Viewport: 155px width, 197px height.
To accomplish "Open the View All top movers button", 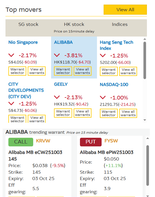I will pyautogui.click(x=125, y=10).
